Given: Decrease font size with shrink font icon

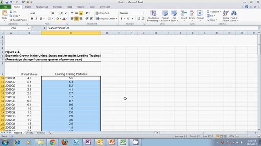Looking at the screenshot, I should coord(66,13).
